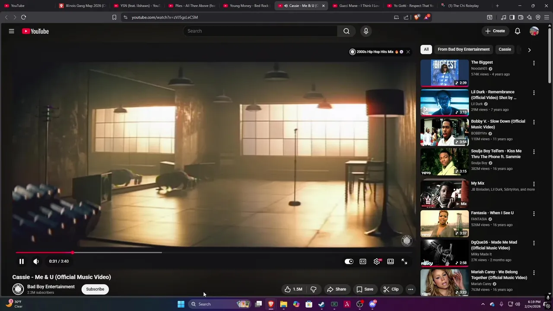
Task: Open the Windows Start menu
Action: point(181,304)
